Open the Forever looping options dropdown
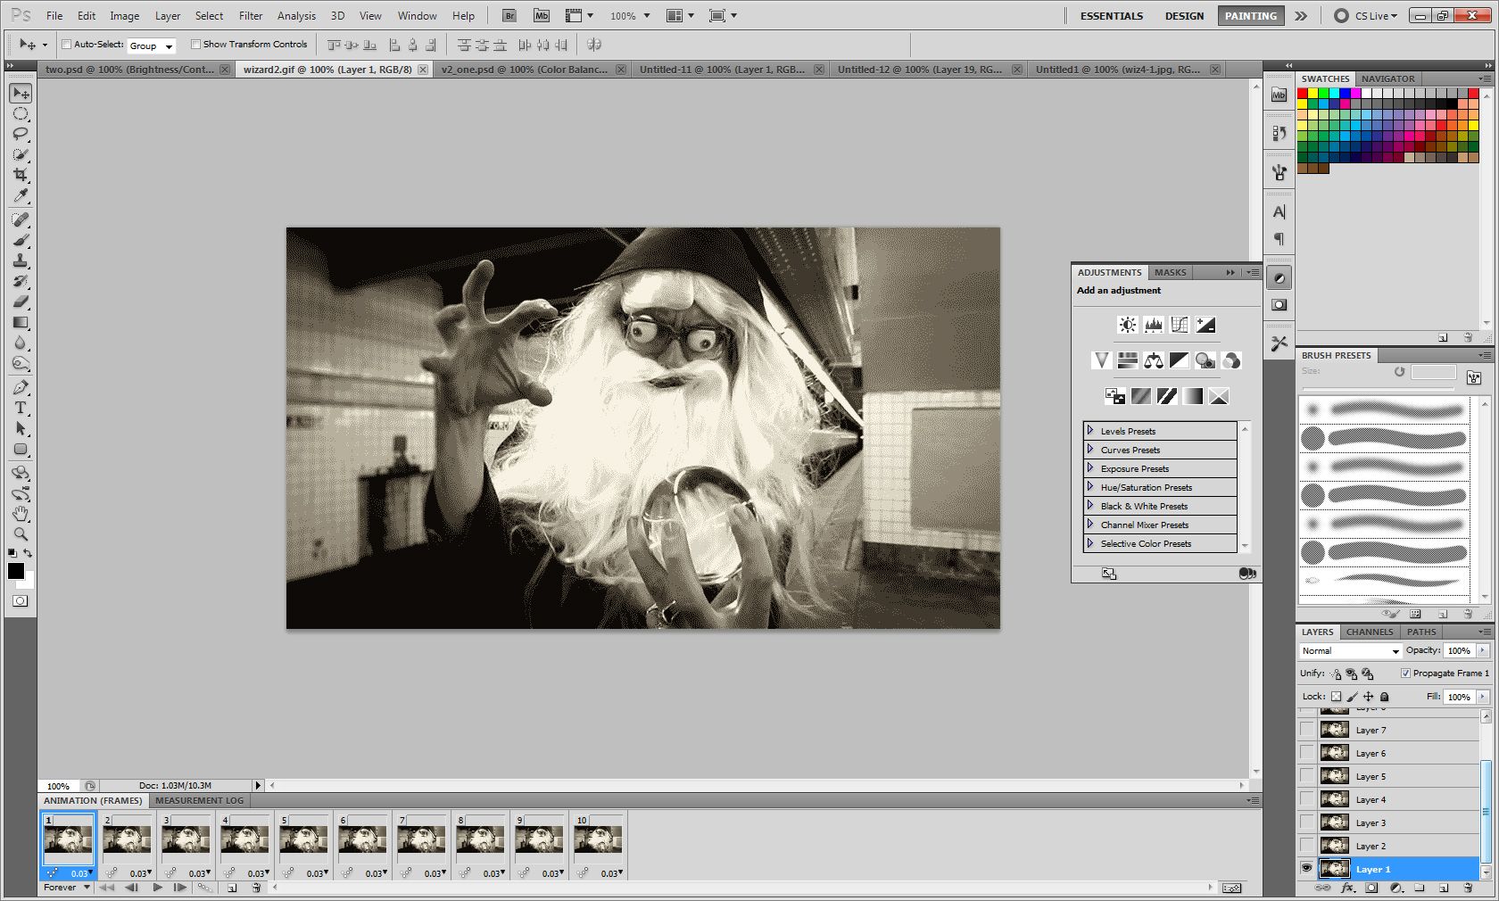 67,888
